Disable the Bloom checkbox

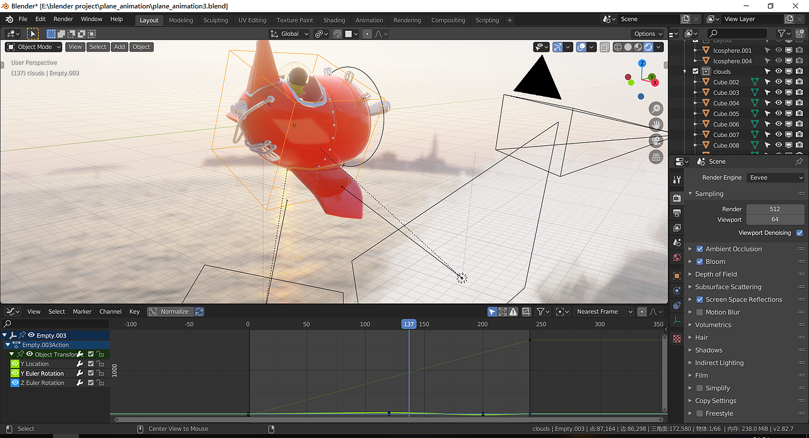point(700,262)
